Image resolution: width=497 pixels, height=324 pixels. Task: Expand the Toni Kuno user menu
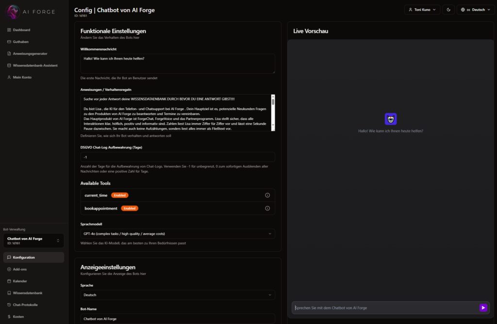(422, 10)
